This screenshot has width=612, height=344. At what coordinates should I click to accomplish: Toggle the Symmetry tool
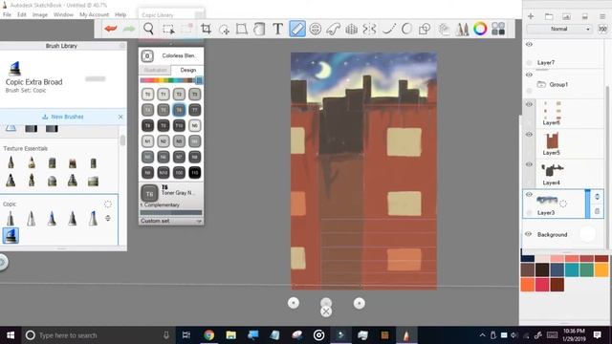[369, 29]
